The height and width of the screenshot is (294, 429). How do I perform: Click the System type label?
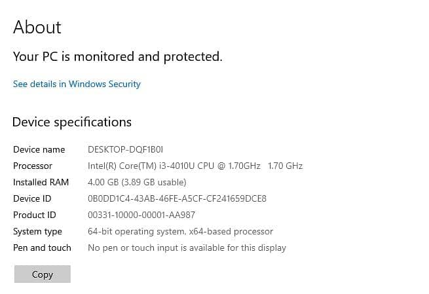pos(37,232)
